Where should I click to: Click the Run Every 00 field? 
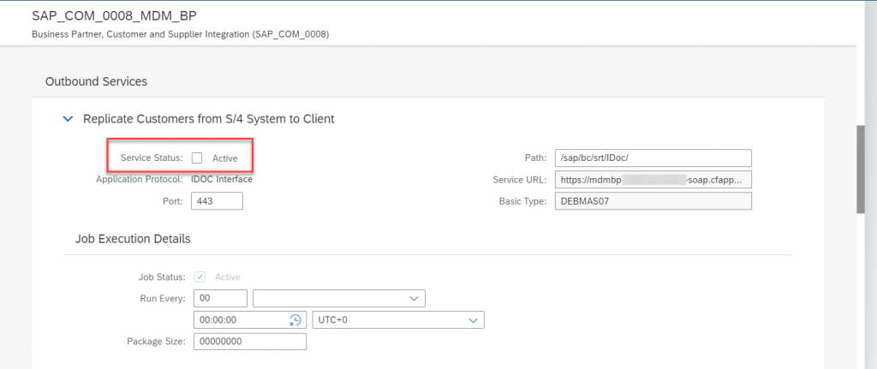click(x=220, y=299)
